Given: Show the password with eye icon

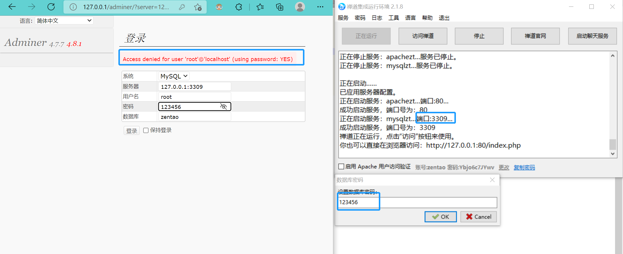Looking at the screenshot, I should [224, 106].
